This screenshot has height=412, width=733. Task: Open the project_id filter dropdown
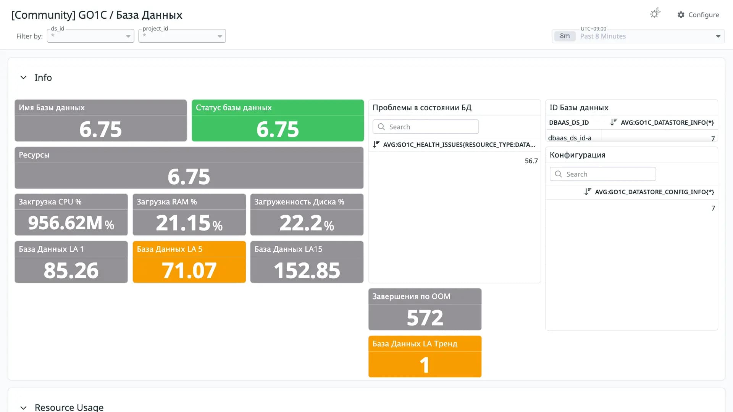tap(182, 36)
